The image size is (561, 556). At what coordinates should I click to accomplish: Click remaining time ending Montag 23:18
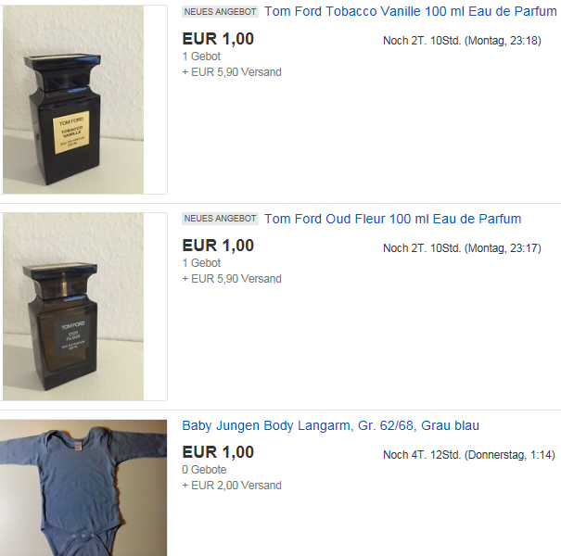462,41
